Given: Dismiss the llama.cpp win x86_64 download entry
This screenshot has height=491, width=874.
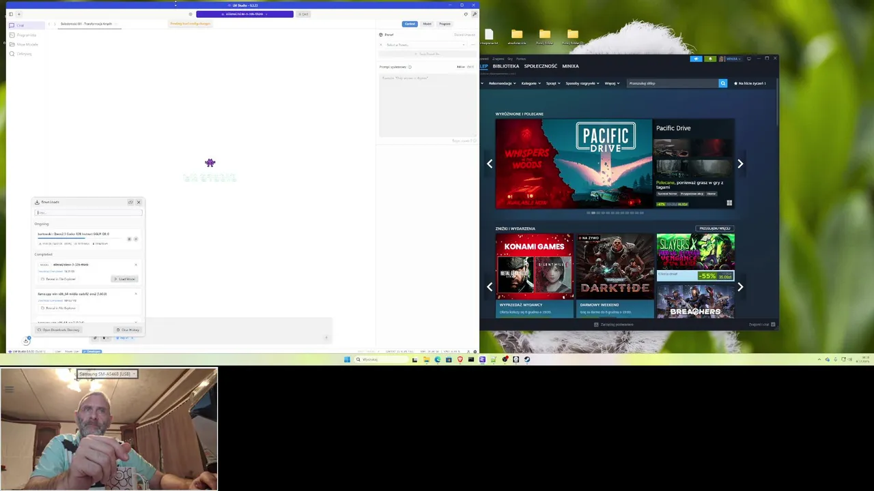Looking at the screenshot, I should click(136, 294).
